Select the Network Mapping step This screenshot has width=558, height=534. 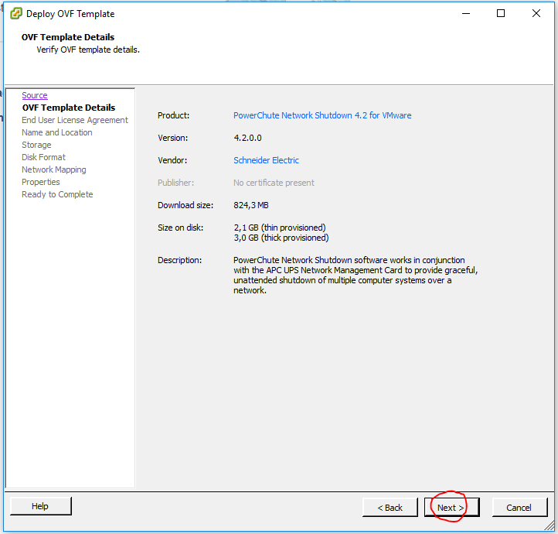54,169
